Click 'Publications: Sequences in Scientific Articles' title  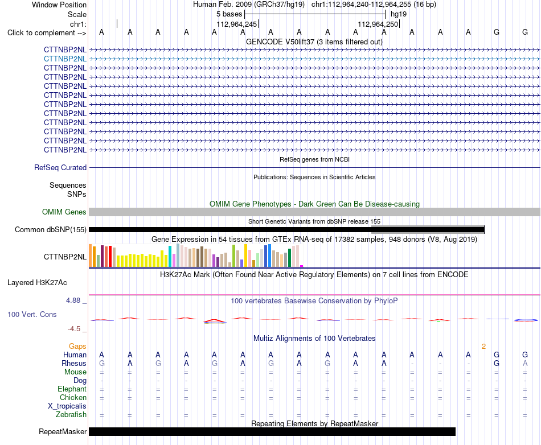click(x=314, y=177)
